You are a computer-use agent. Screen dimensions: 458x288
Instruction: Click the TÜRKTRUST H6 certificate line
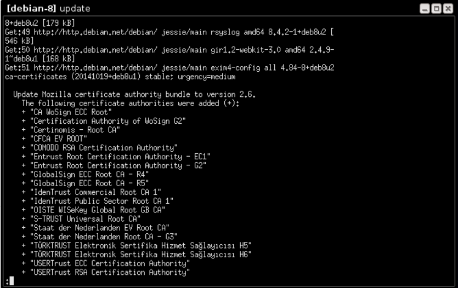click(140, 255)
